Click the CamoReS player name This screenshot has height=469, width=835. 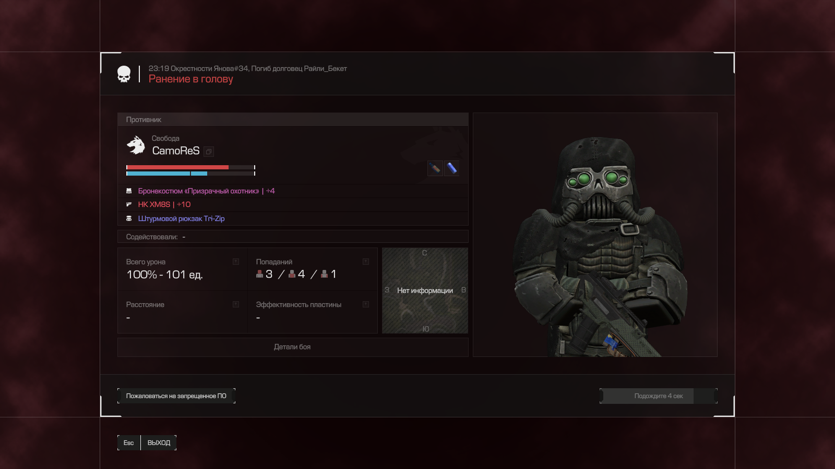coord(176,151)
